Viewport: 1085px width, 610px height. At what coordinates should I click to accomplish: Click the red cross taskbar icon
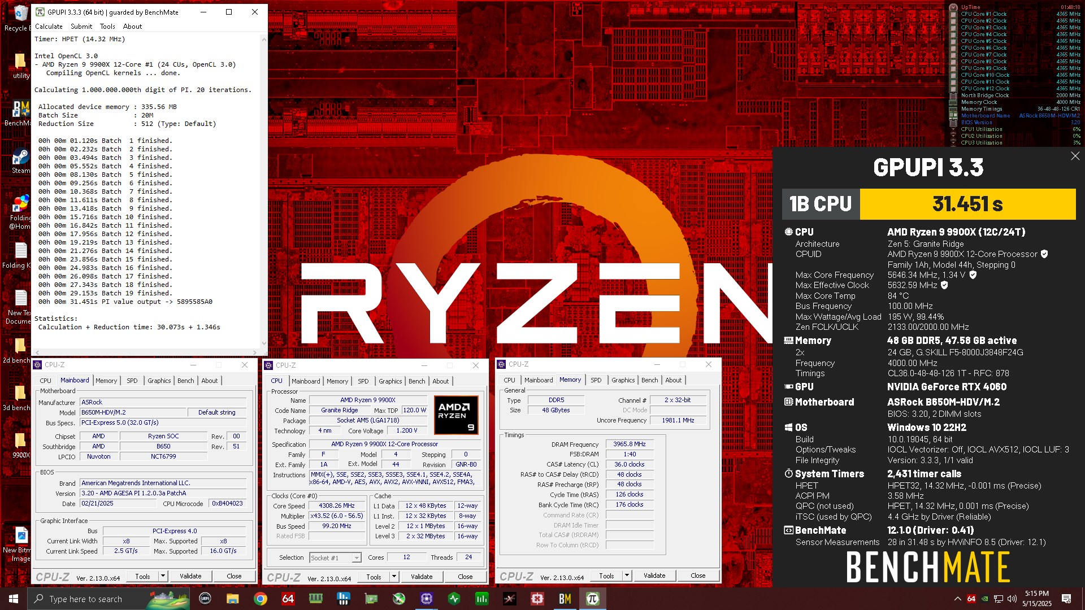[537, 599]
